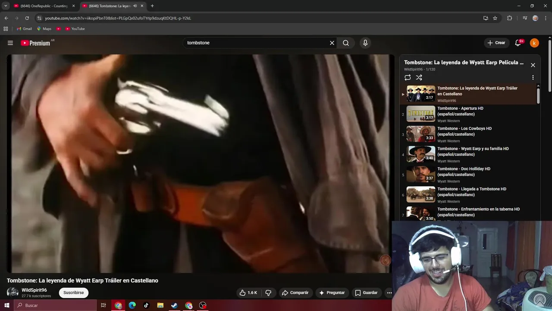The height and width of the screenshot is (311, 552).
Task: Open YouTube notifications bell
Action: tap(518, 43)
